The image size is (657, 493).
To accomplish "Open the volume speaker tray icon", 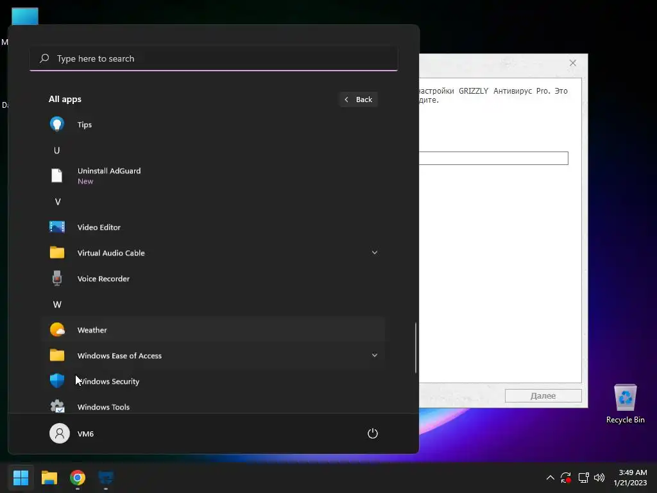I will tap(599, 478).
